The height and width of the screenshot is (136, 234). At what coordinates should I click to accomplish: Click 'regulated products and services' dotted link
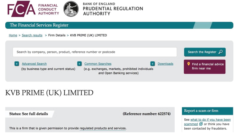103,128
